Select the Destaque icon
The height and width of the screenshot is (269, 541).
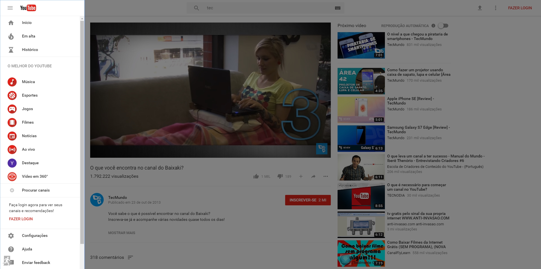click(x=12, y=163)
